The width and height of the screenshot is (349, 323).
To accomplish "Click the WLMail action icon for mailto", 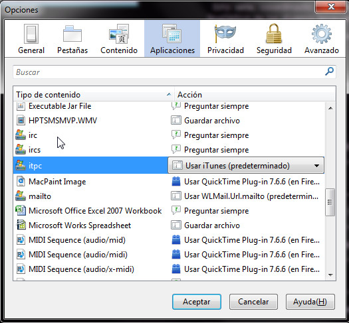I will 176,196.
